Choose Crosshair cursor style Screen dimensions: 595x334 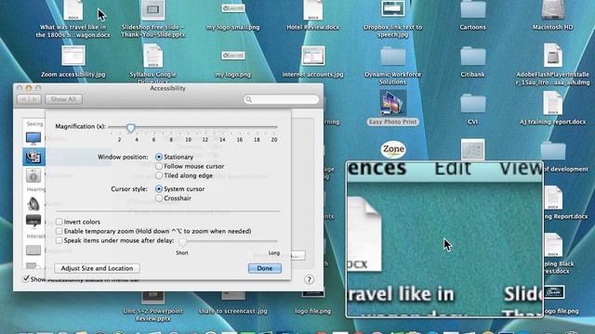point(159,198)
